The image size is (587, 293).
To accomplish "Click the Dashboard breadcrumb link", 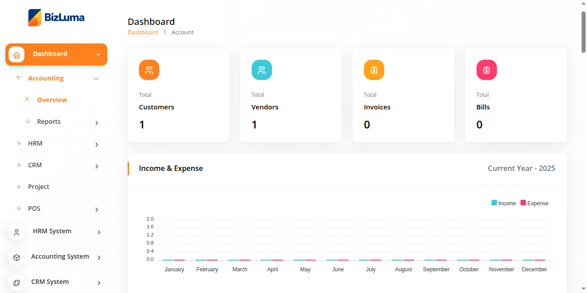I will [x=143, y=32].
